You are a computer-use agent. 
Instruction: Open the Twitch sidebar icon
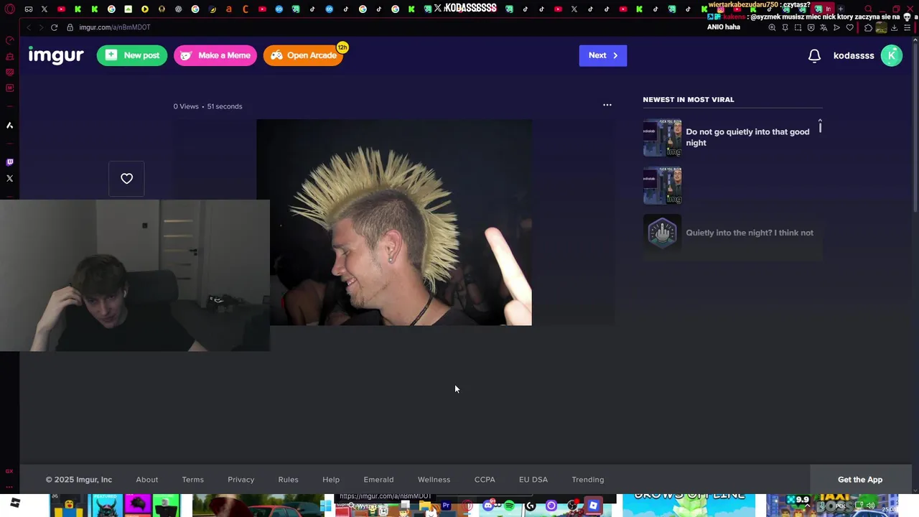coord(9,162)
